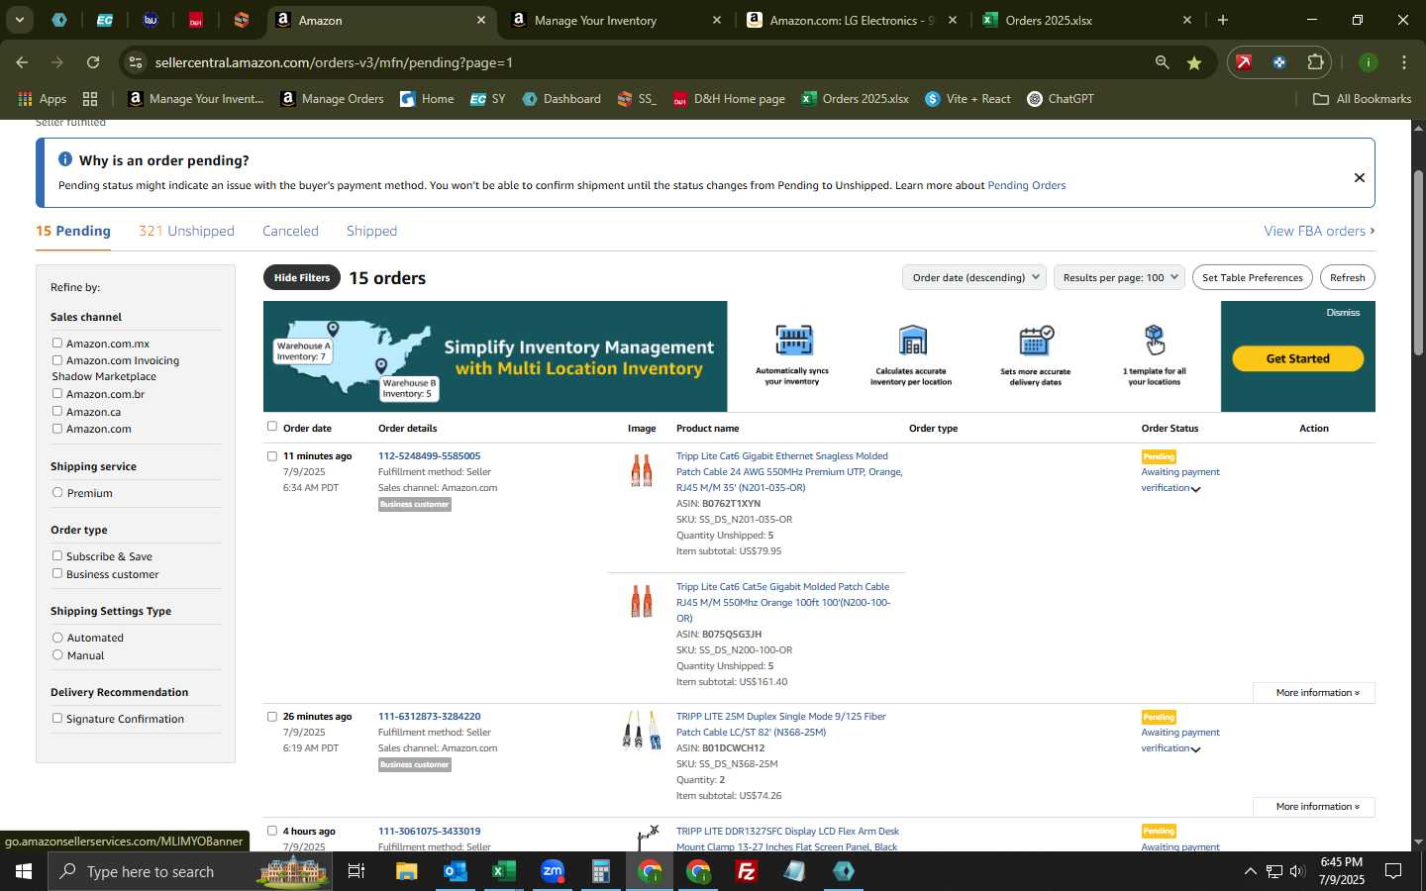Image resolution: width=1426 pixels, height=891 pixels.
Task: Click the zoom magnifier icon in address bar
Action: tap(1162, 62)
